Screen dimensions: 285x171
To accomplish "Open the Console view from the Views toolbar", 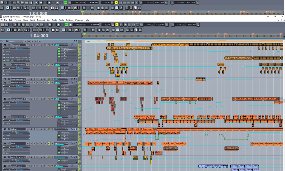I will (x=15, y=25).
